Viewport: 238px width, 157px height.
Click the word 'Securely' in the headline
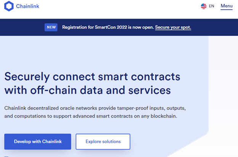(26, 76)
